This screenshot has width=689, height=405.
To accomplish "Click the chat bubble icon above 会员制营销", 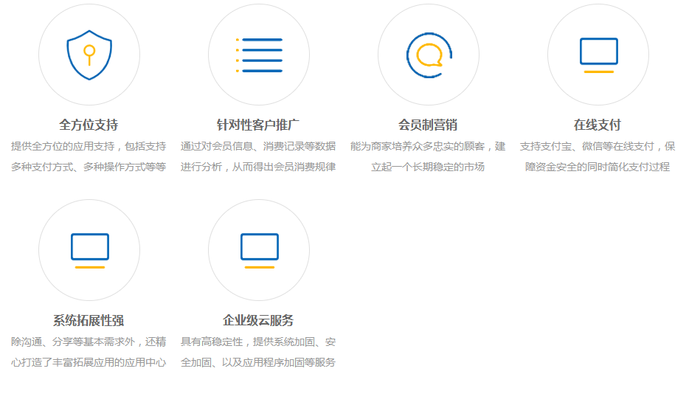I will tap(429, 55).
